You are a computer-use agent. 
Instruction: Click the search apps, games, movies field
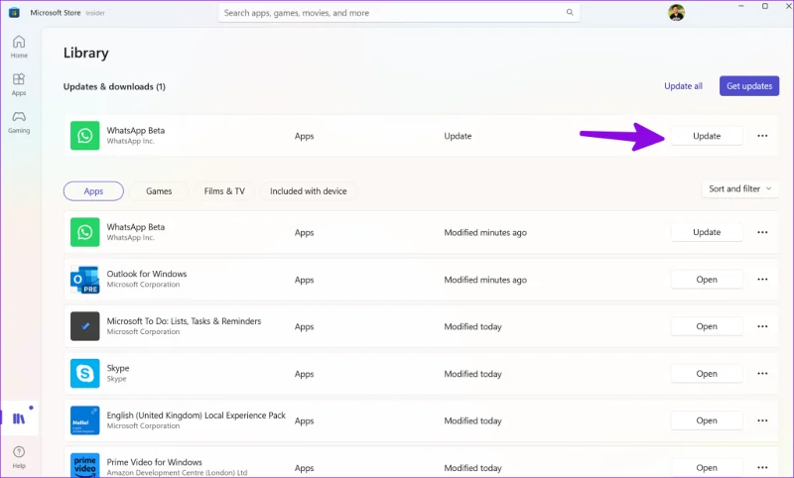(x=399, y=13)
